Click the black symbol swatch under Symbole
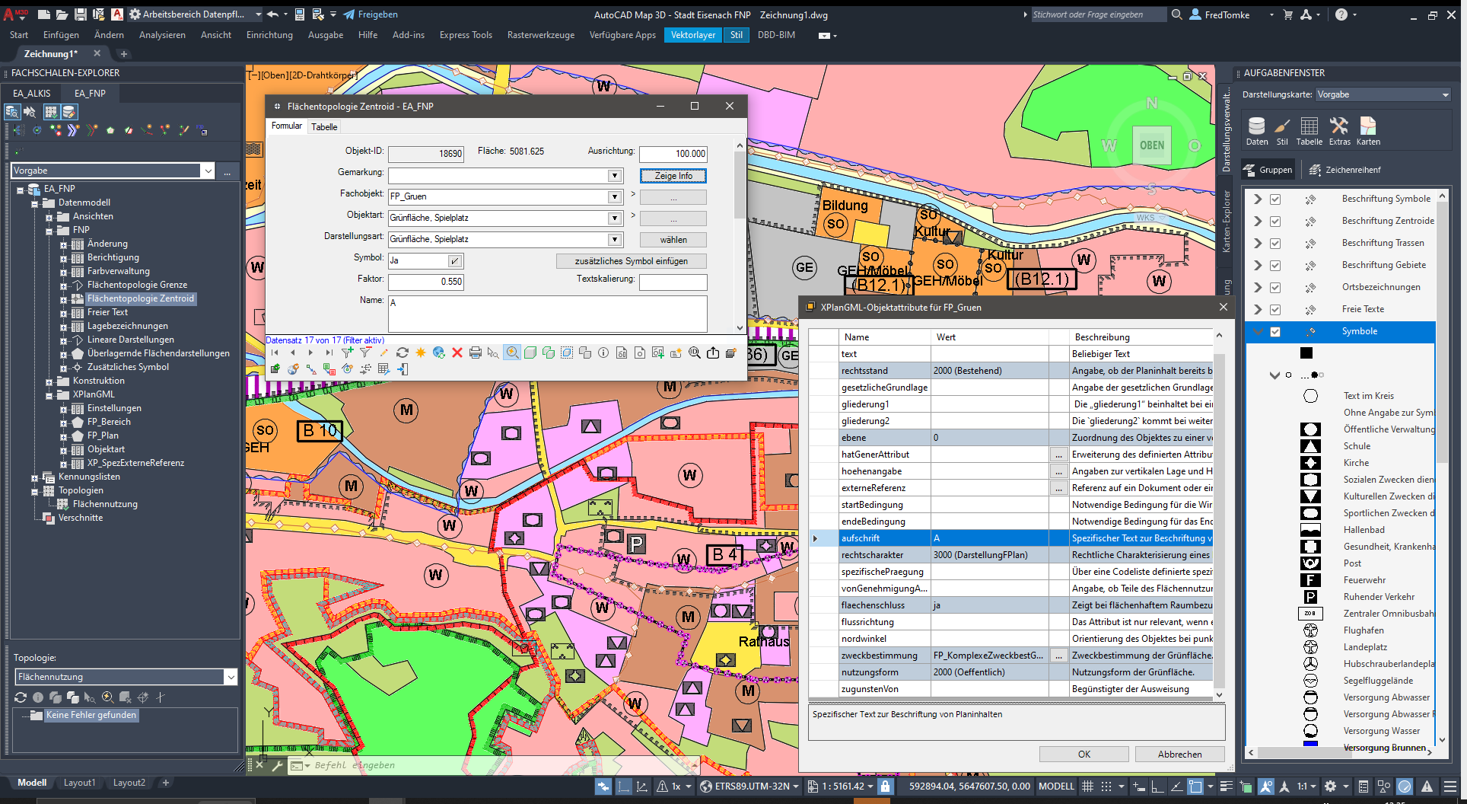Screen dimensions: 1467x804 pos(1306,353)
